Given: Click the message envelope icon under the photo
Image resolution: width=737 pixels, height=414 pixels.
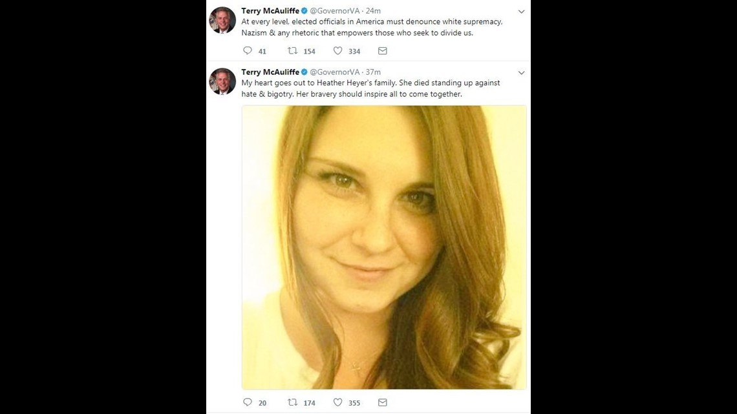Looking at the screenshot, I should pos(382,402).
